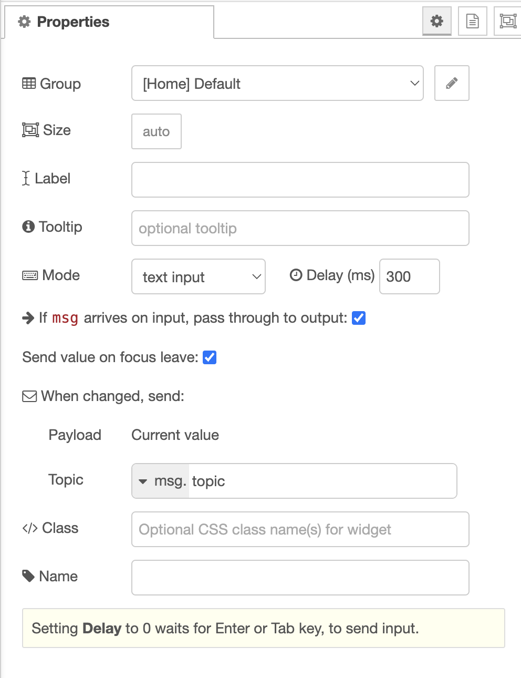Click the auto Size button

[x=156, y=131]
